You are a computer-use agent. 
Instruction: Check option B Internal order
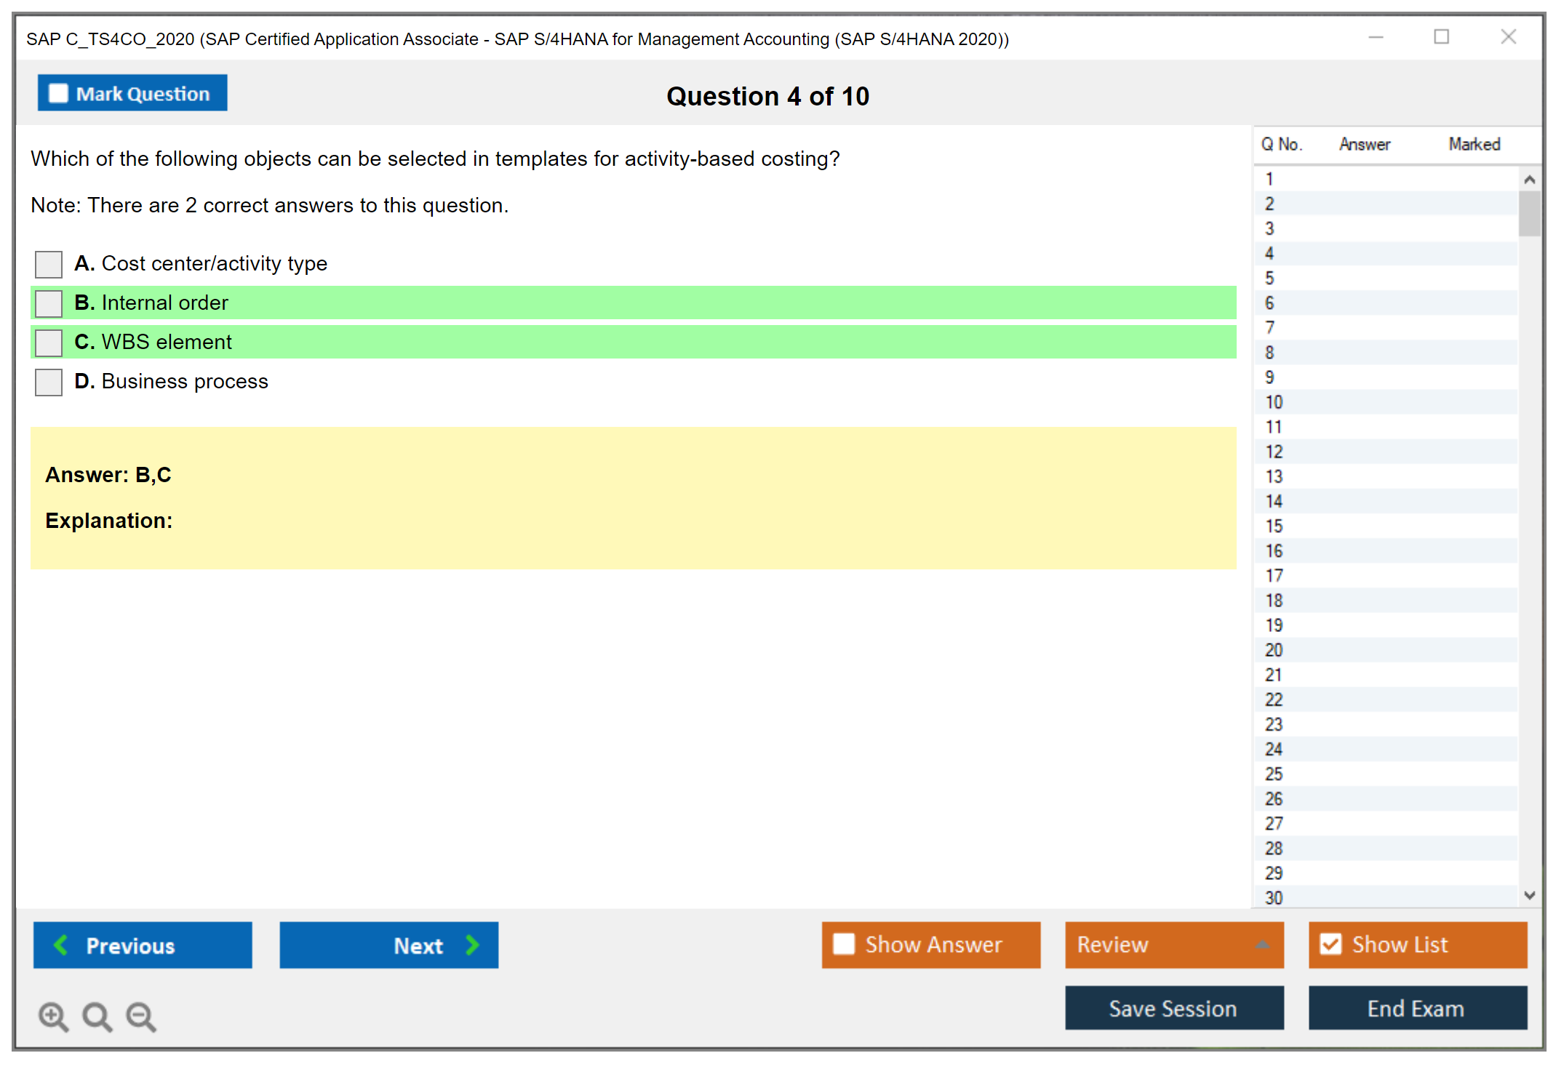click(49, 303)
